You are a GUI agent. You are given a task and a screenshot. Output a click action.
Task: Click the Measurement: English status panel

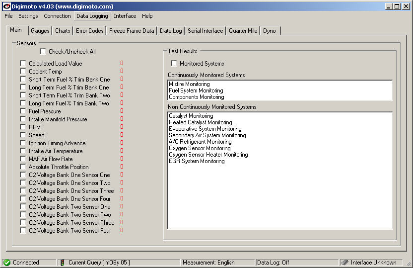pos(208,263)
